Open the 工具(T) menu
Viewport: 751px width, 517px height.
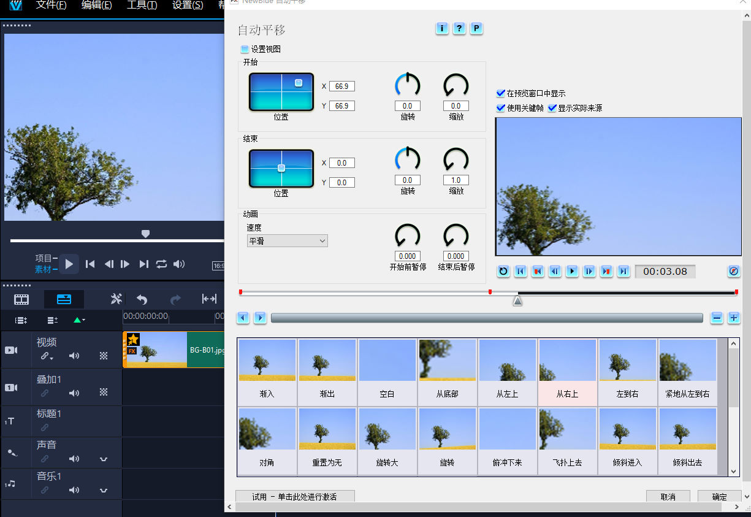[142, 6]
